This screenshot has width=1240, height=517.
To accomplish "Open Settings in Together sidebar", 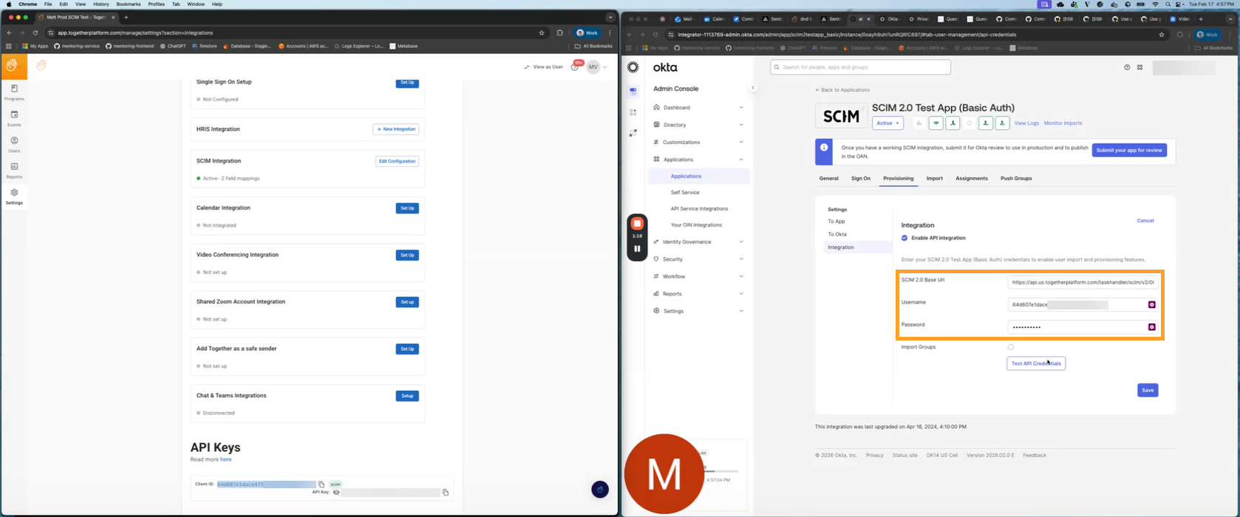I will [14, 196].
